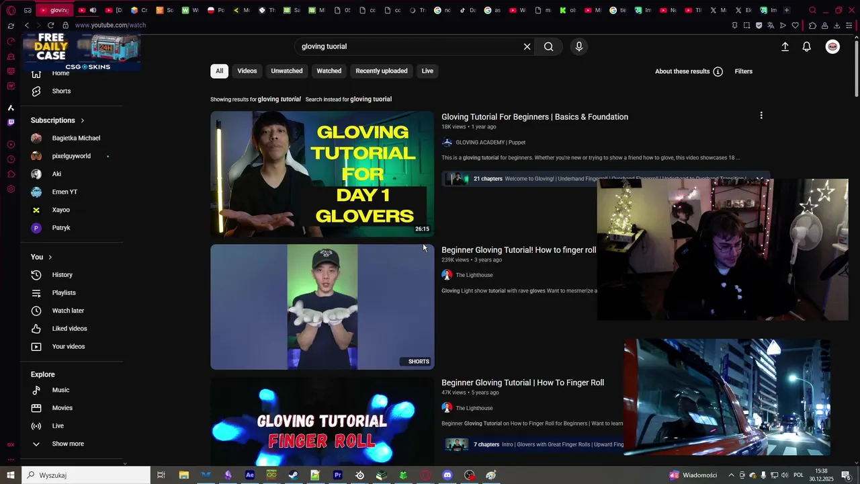Open Liked videos in the sidebar

click(x=69, y=329)
